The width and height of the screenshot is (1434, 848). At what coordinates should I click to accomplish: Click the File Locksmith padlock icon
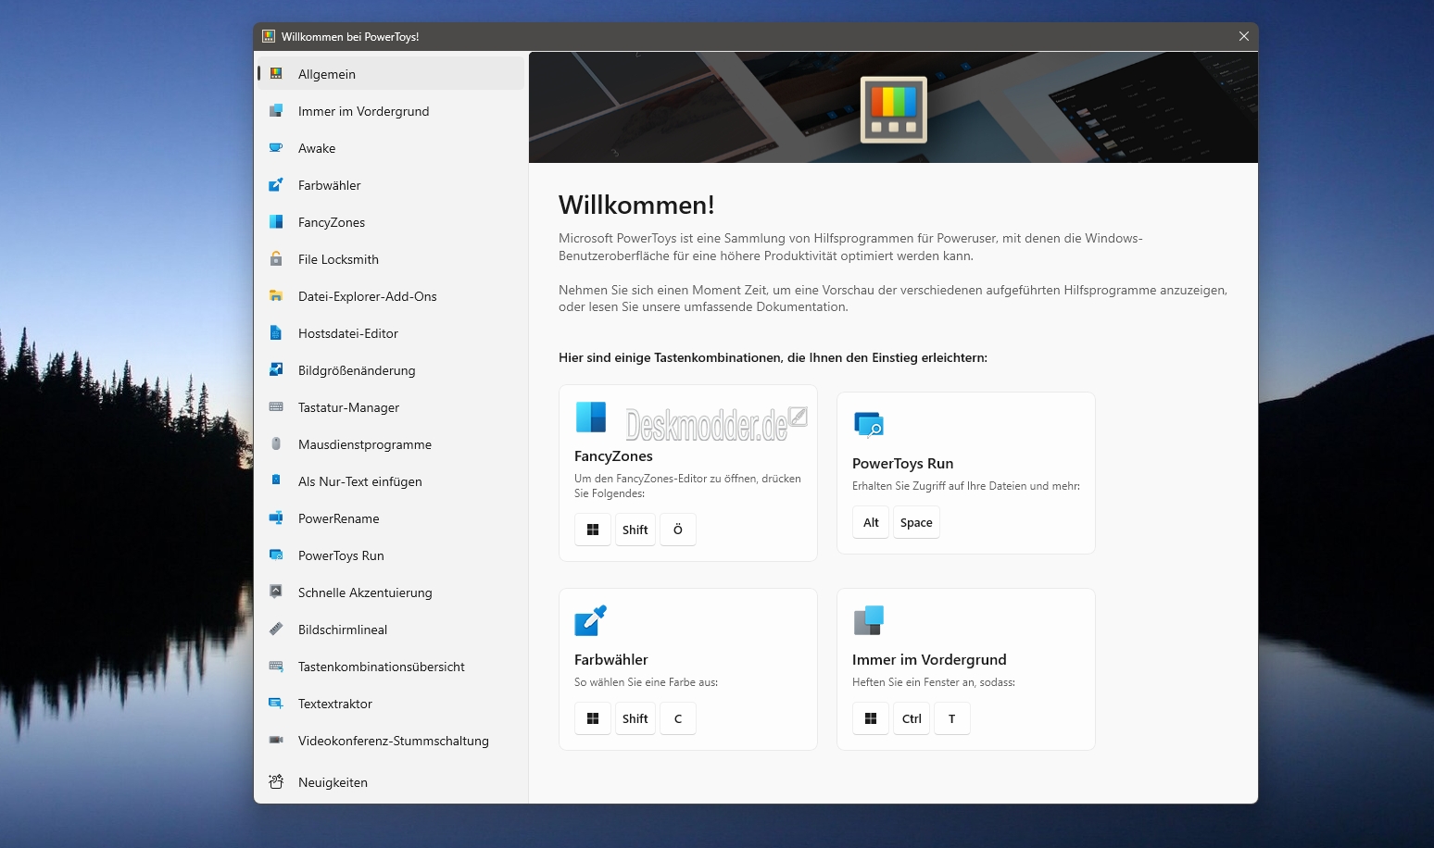pos(276,258)
